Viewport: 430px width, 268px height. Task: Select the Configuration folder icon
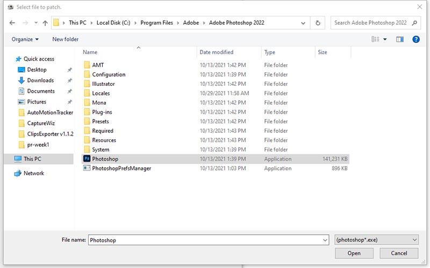pos(87,75)
